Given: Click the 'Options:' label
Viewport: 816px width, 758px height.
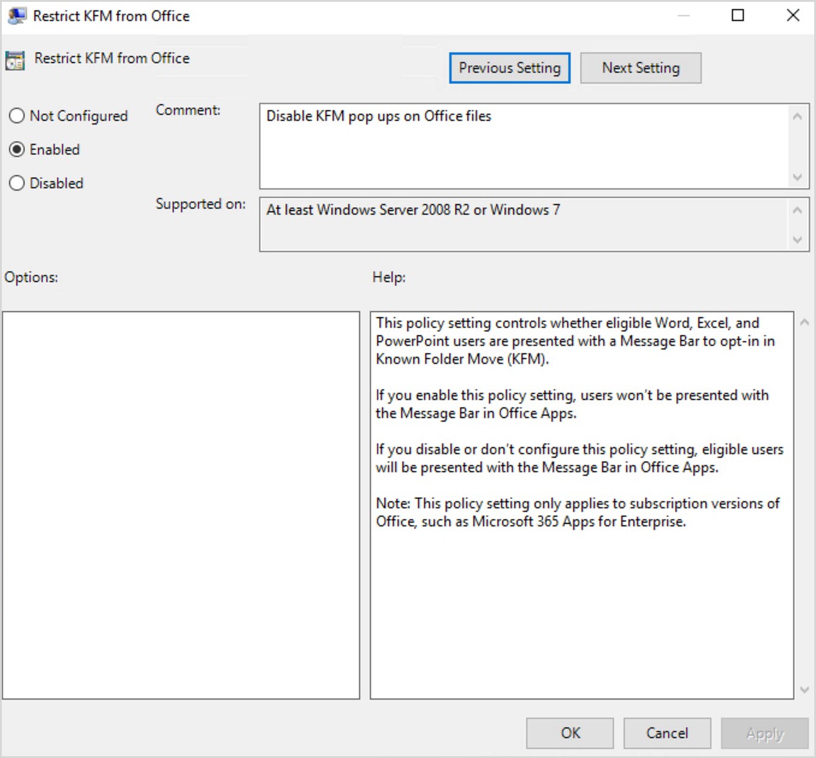Looking at the screenshot, I should click(x=31, y=277).
